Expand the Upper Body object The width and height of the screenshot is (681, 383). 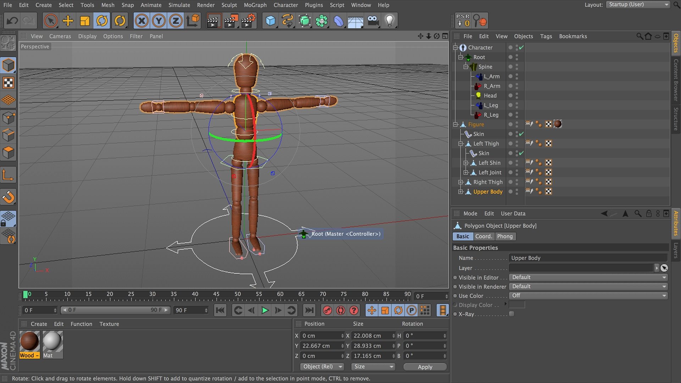pos(460,191)
